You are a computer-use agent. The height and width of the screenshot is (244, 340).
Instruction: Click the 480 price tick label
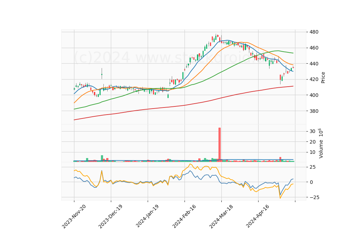313,32
